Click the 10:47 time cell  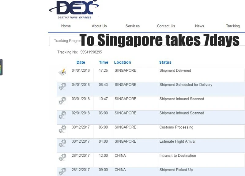[103, 99]
